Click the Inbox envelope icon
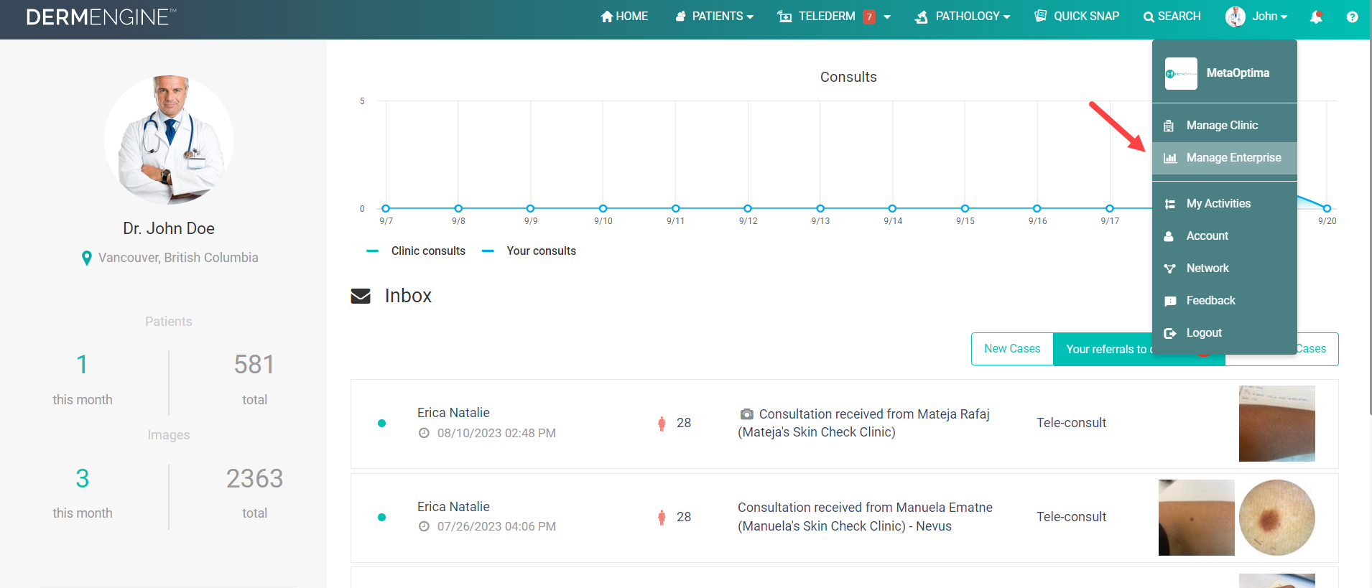The height and width of the screenshot is (588, 1372). point(361,296)
